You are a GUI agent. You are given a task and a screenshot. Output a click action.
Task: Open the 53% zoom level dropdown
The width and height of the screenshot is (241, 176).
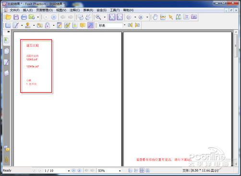pyautogui.click(x=120, y=171)
